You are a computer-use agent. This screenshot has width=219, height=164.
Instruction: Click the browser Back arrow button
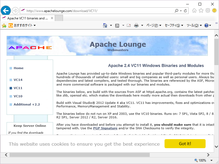click(6, 11)
